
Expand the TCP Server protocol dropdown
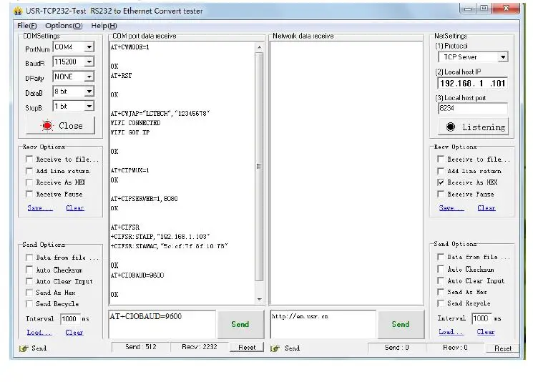(503, 57)
